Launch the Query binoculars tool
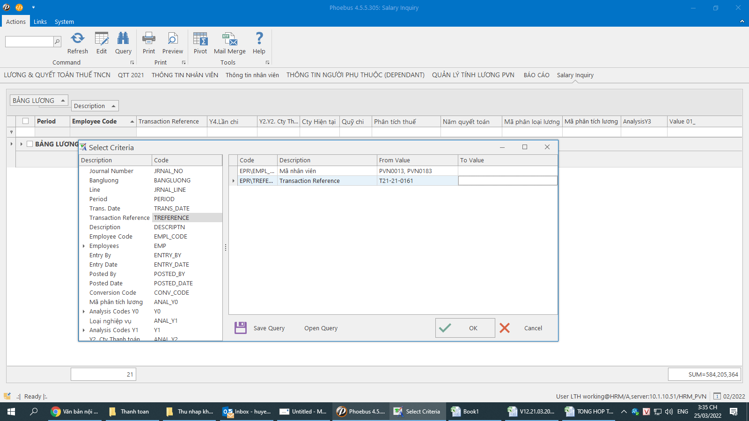Viewport: 749px width, 421px height. (x=123, y=39)
